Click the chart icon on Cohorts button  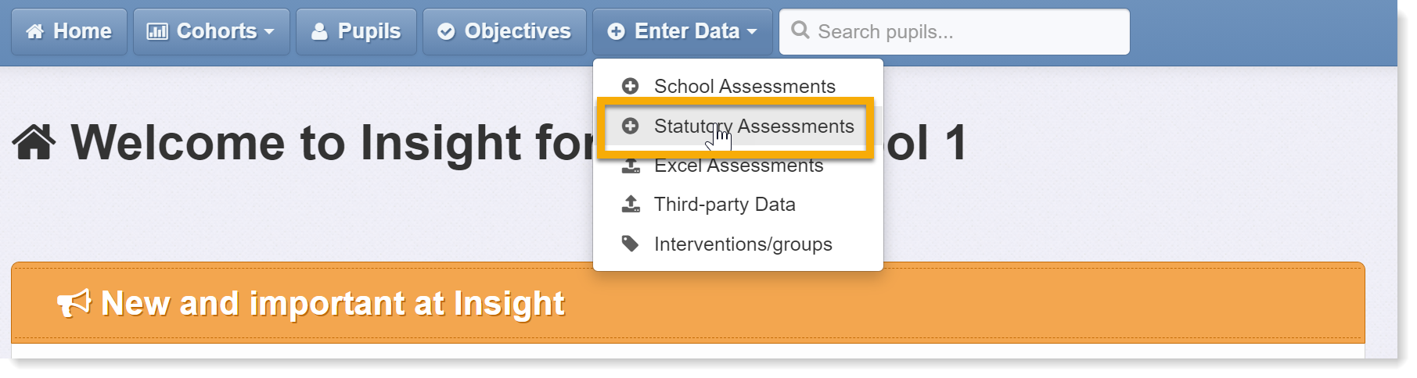pyautogui.click(x=157, y=31)
